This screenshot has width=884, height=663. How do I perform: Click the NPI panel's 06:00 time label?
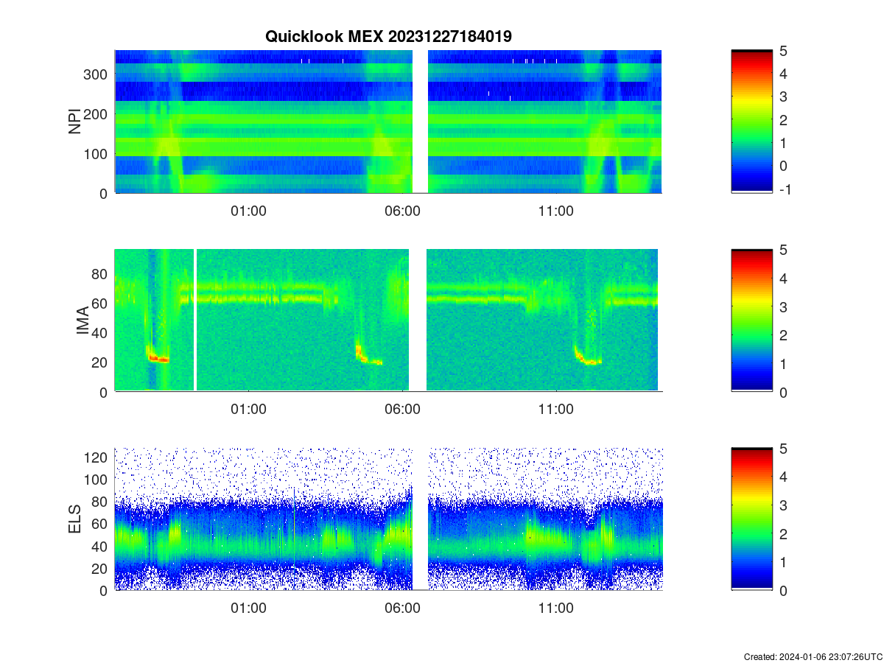[x=402, y=211]
